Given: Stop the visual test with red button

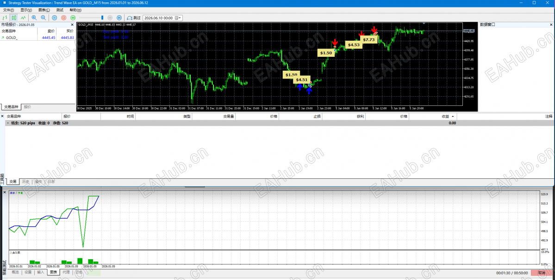Looking at the screenshot, I should 64,18.
